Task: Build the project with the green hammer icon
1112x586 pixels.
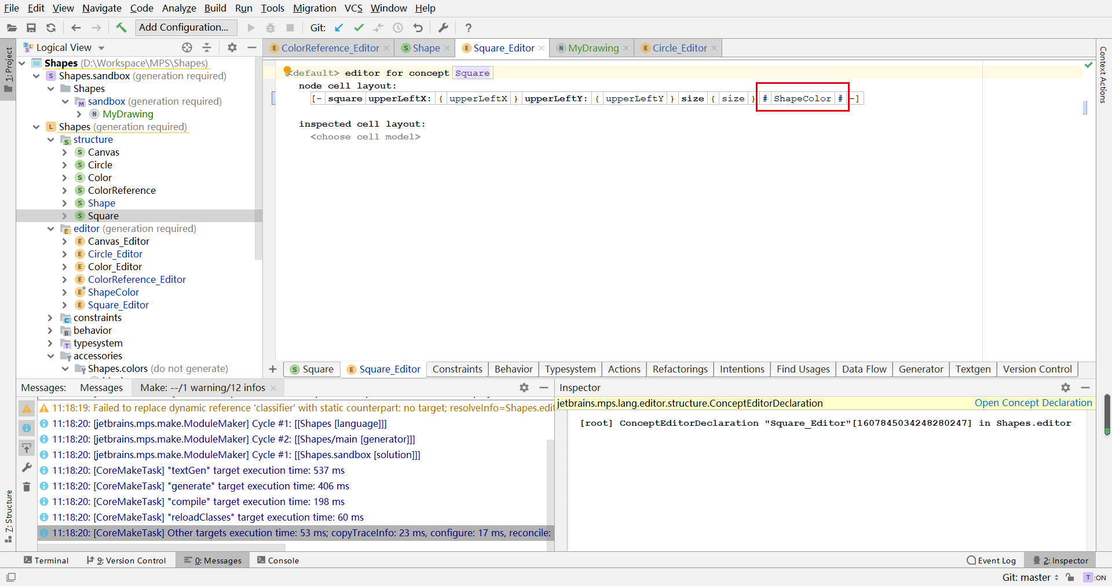Action: click(121, 27)
